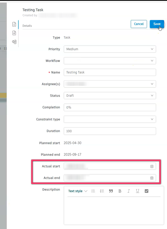
Task: Apply a bulleted list in the description editor
Action: point(93,191)
